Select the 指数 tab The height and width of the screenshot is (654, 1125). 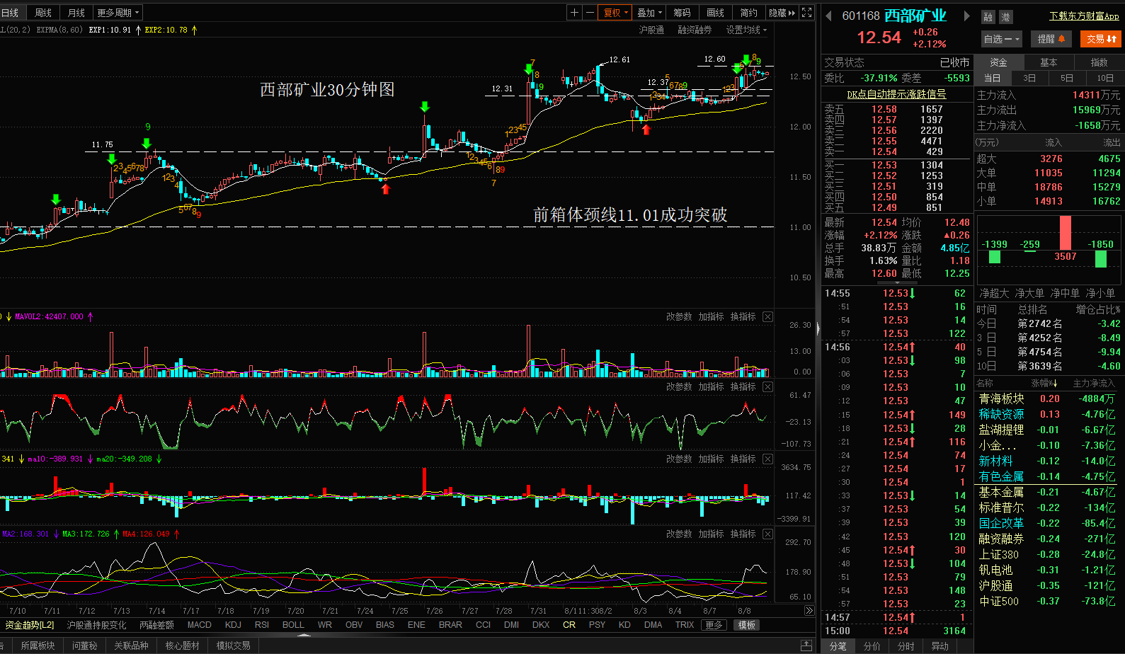1099,62
